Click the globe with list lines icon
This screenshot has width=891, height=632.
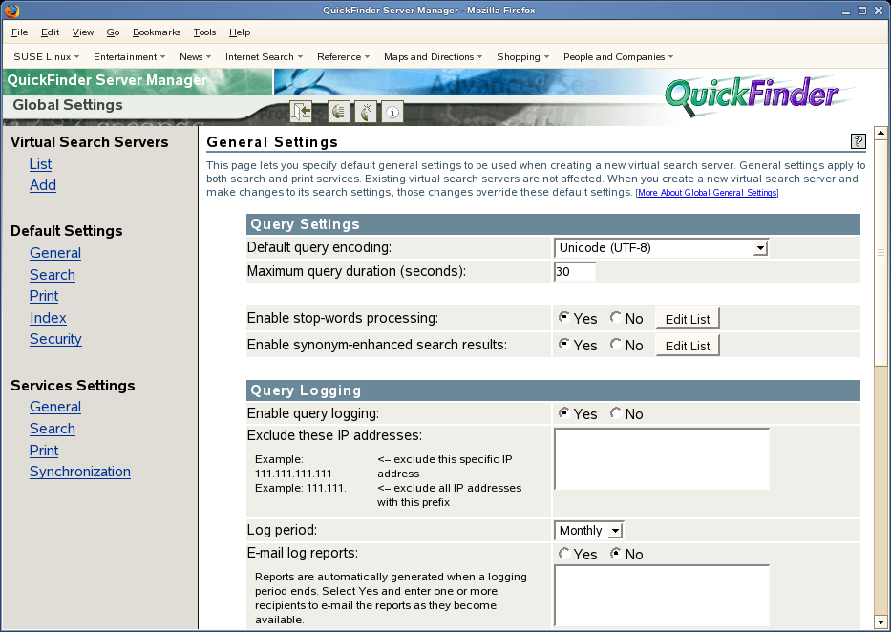(x=339, y=112)
